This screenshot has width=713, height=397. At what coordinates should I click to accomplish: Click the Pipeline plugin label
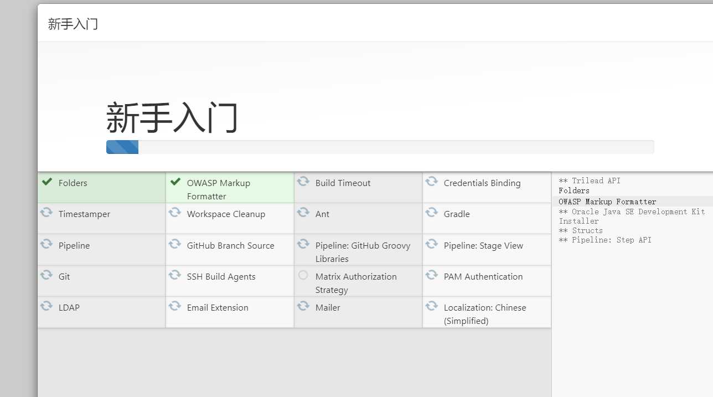[74, 246]
